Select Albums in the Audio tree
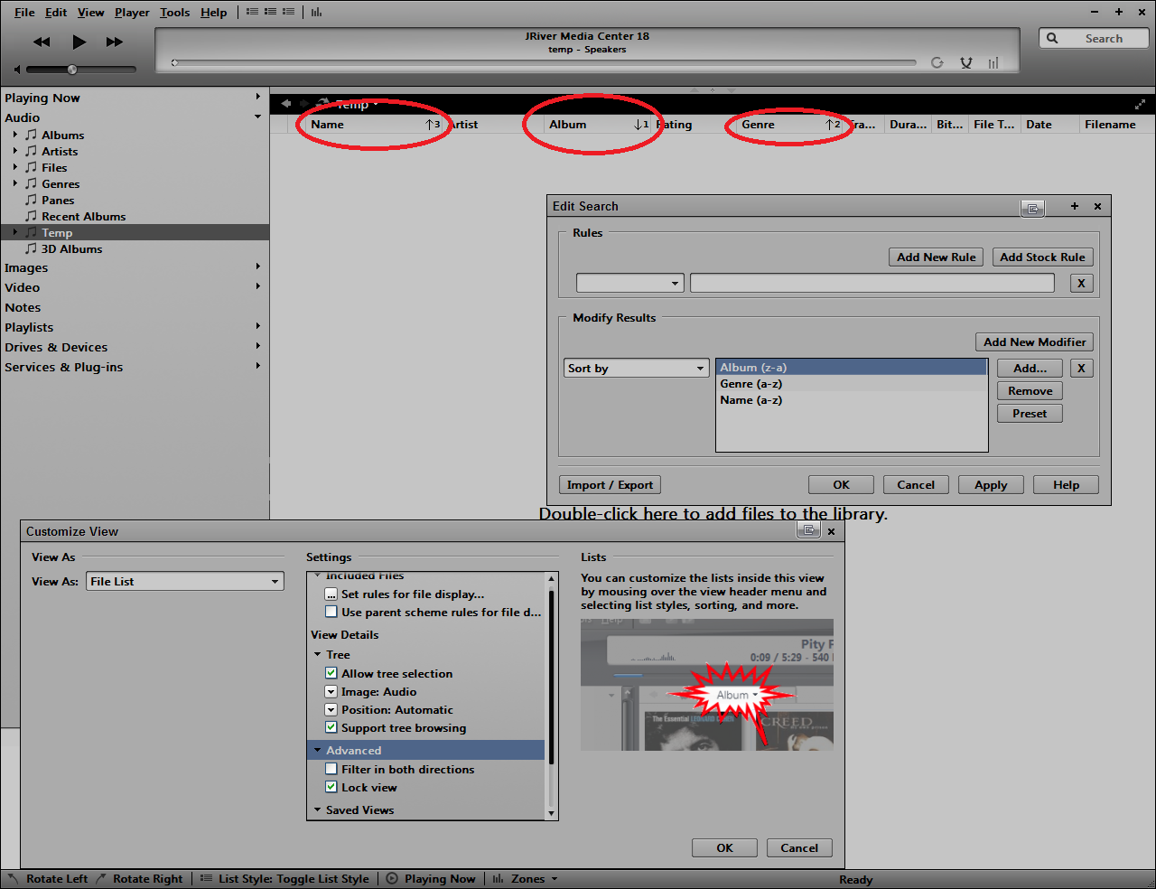 (62, 136)
